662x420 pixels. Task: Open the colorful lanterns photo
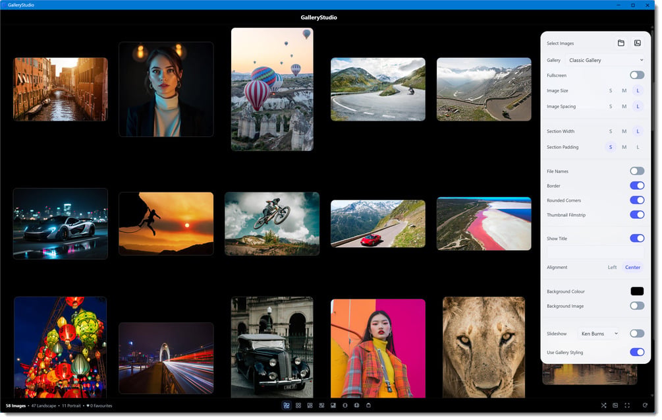click(61, 349)
